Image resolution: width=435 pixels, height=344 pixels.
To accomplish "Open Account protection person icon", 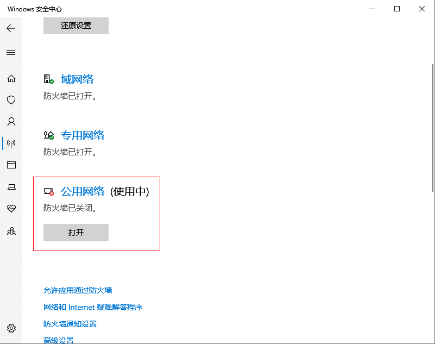I will click(11, 122).
